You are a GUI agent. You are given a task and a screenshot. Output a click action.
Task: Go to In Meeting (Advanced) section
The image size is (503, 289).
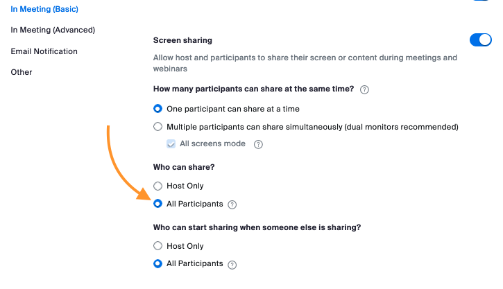(53, 30)
